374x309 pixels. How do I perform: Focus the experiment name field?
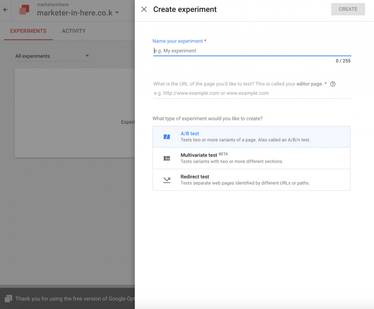pos(252,51)
